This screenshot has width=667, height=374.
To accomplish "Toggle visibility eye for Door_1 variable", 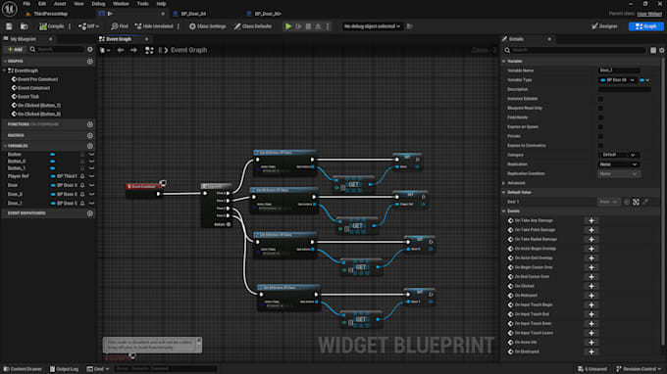I will point(91,204).
